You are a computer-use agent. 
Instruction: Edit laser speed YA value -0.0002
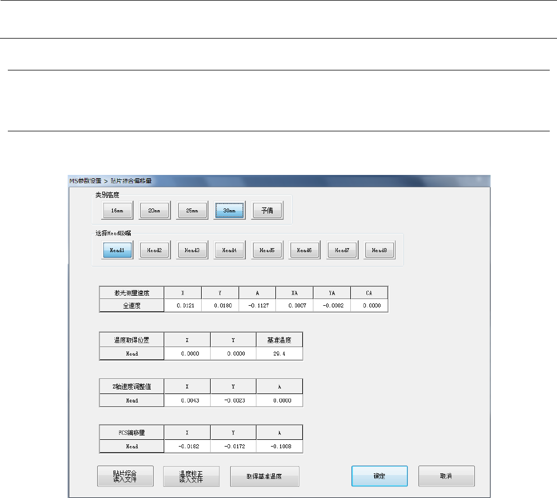332,305
